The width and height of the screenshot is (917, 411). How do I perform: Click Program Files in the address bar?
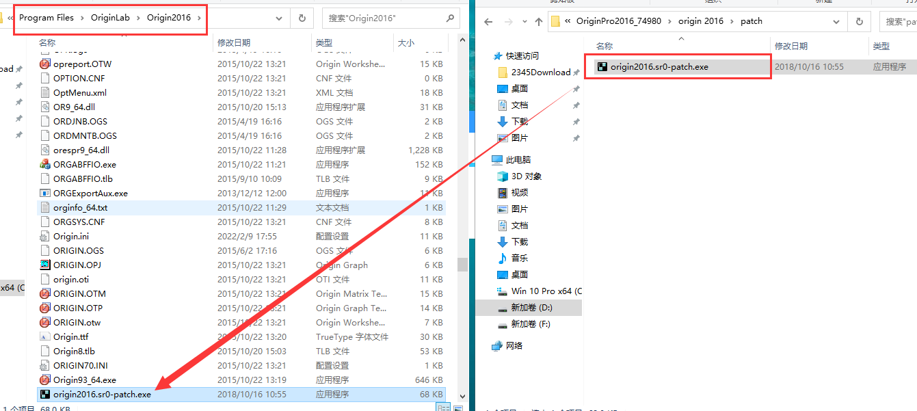tap(46, 18)
